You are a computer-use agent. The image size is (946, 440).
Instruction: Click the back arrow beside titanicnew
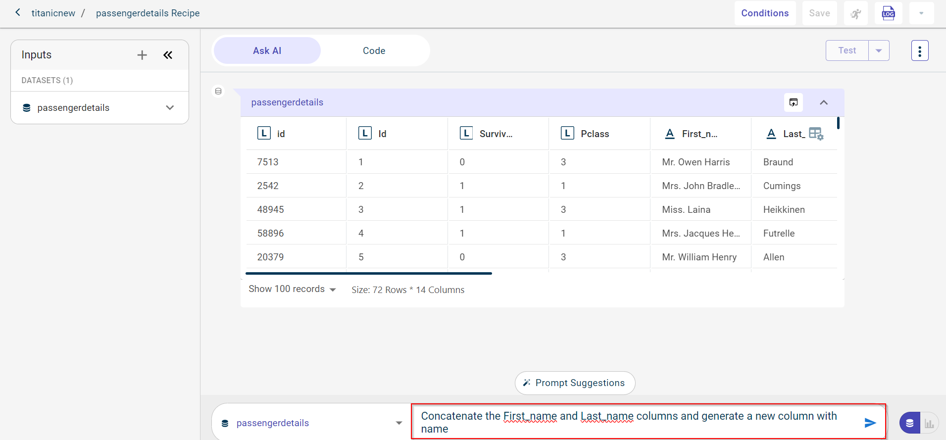click(18, 12)
